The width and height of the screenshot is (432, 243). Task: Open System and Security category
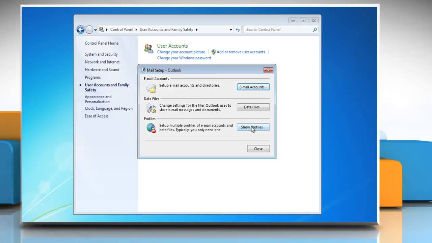[x=101, y=54]
